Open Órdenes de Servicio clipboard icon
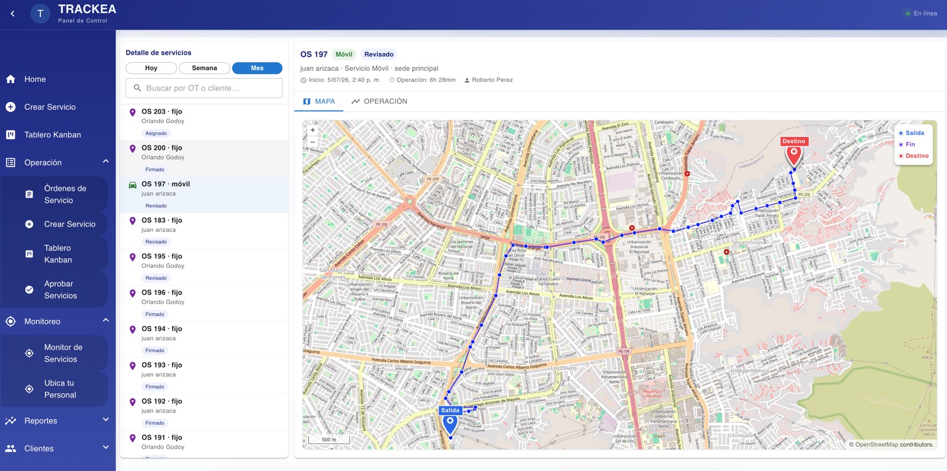This screenshot has height=471, width=947. tap(29, 194)
